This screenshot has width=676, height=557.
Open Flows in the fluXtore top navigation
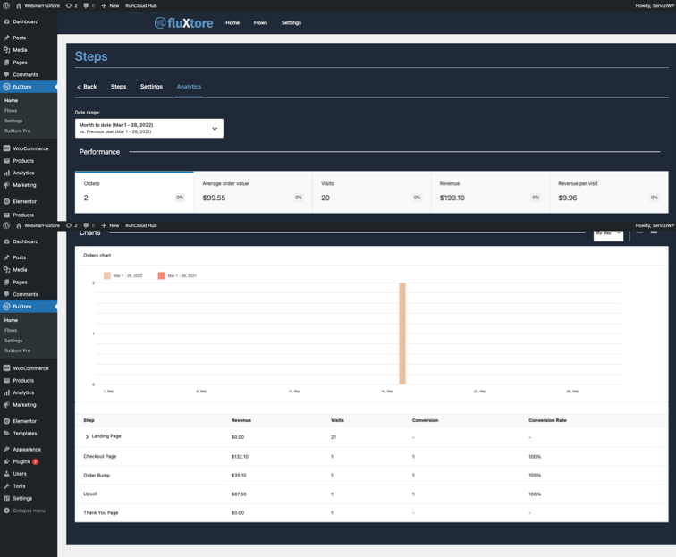(x=260, y=22)
